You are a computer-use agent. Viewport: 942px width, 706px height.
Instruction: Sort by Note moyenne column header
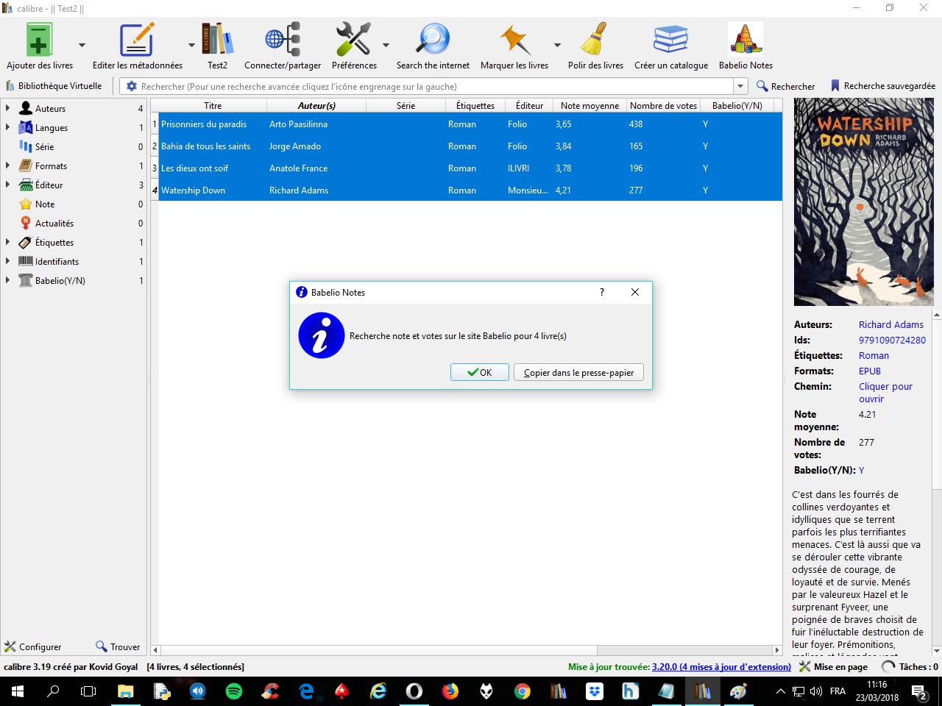tap(589, 105)
